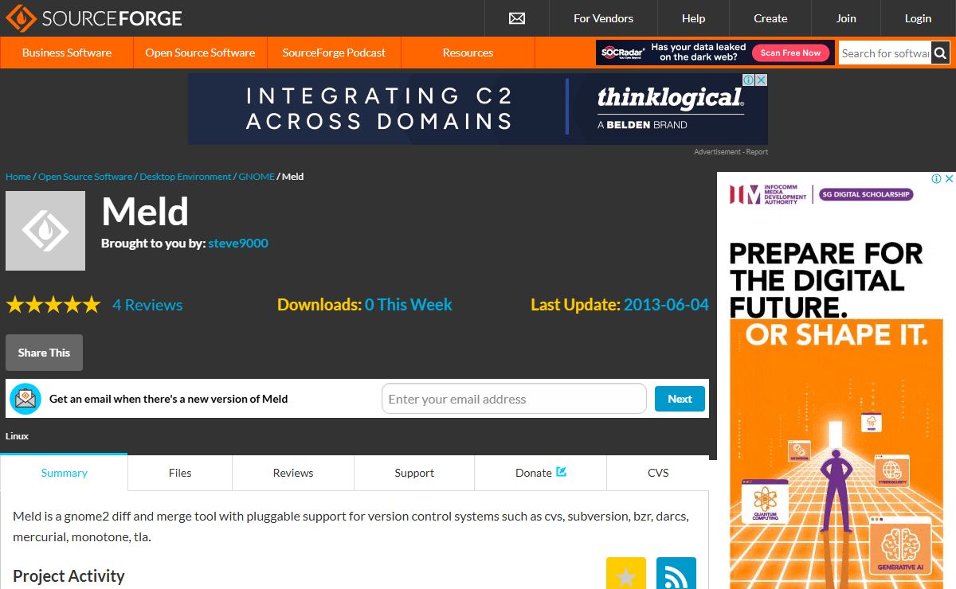This screenshot has width=956, height=589.
Task: Click the external link icon beside Donate
Action: pyautogui.click(x=561, y=472)
